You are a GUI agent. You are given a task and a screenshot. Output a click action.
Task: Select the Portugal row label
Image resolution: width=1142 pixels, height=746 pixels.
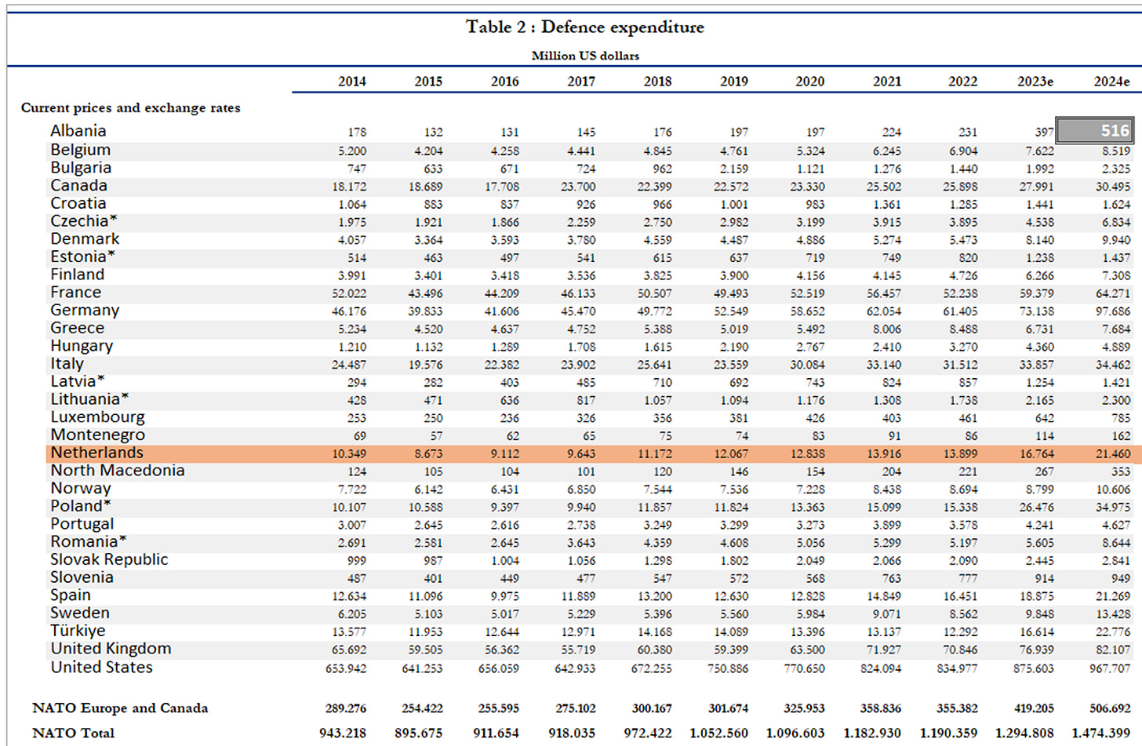[82, 524]
